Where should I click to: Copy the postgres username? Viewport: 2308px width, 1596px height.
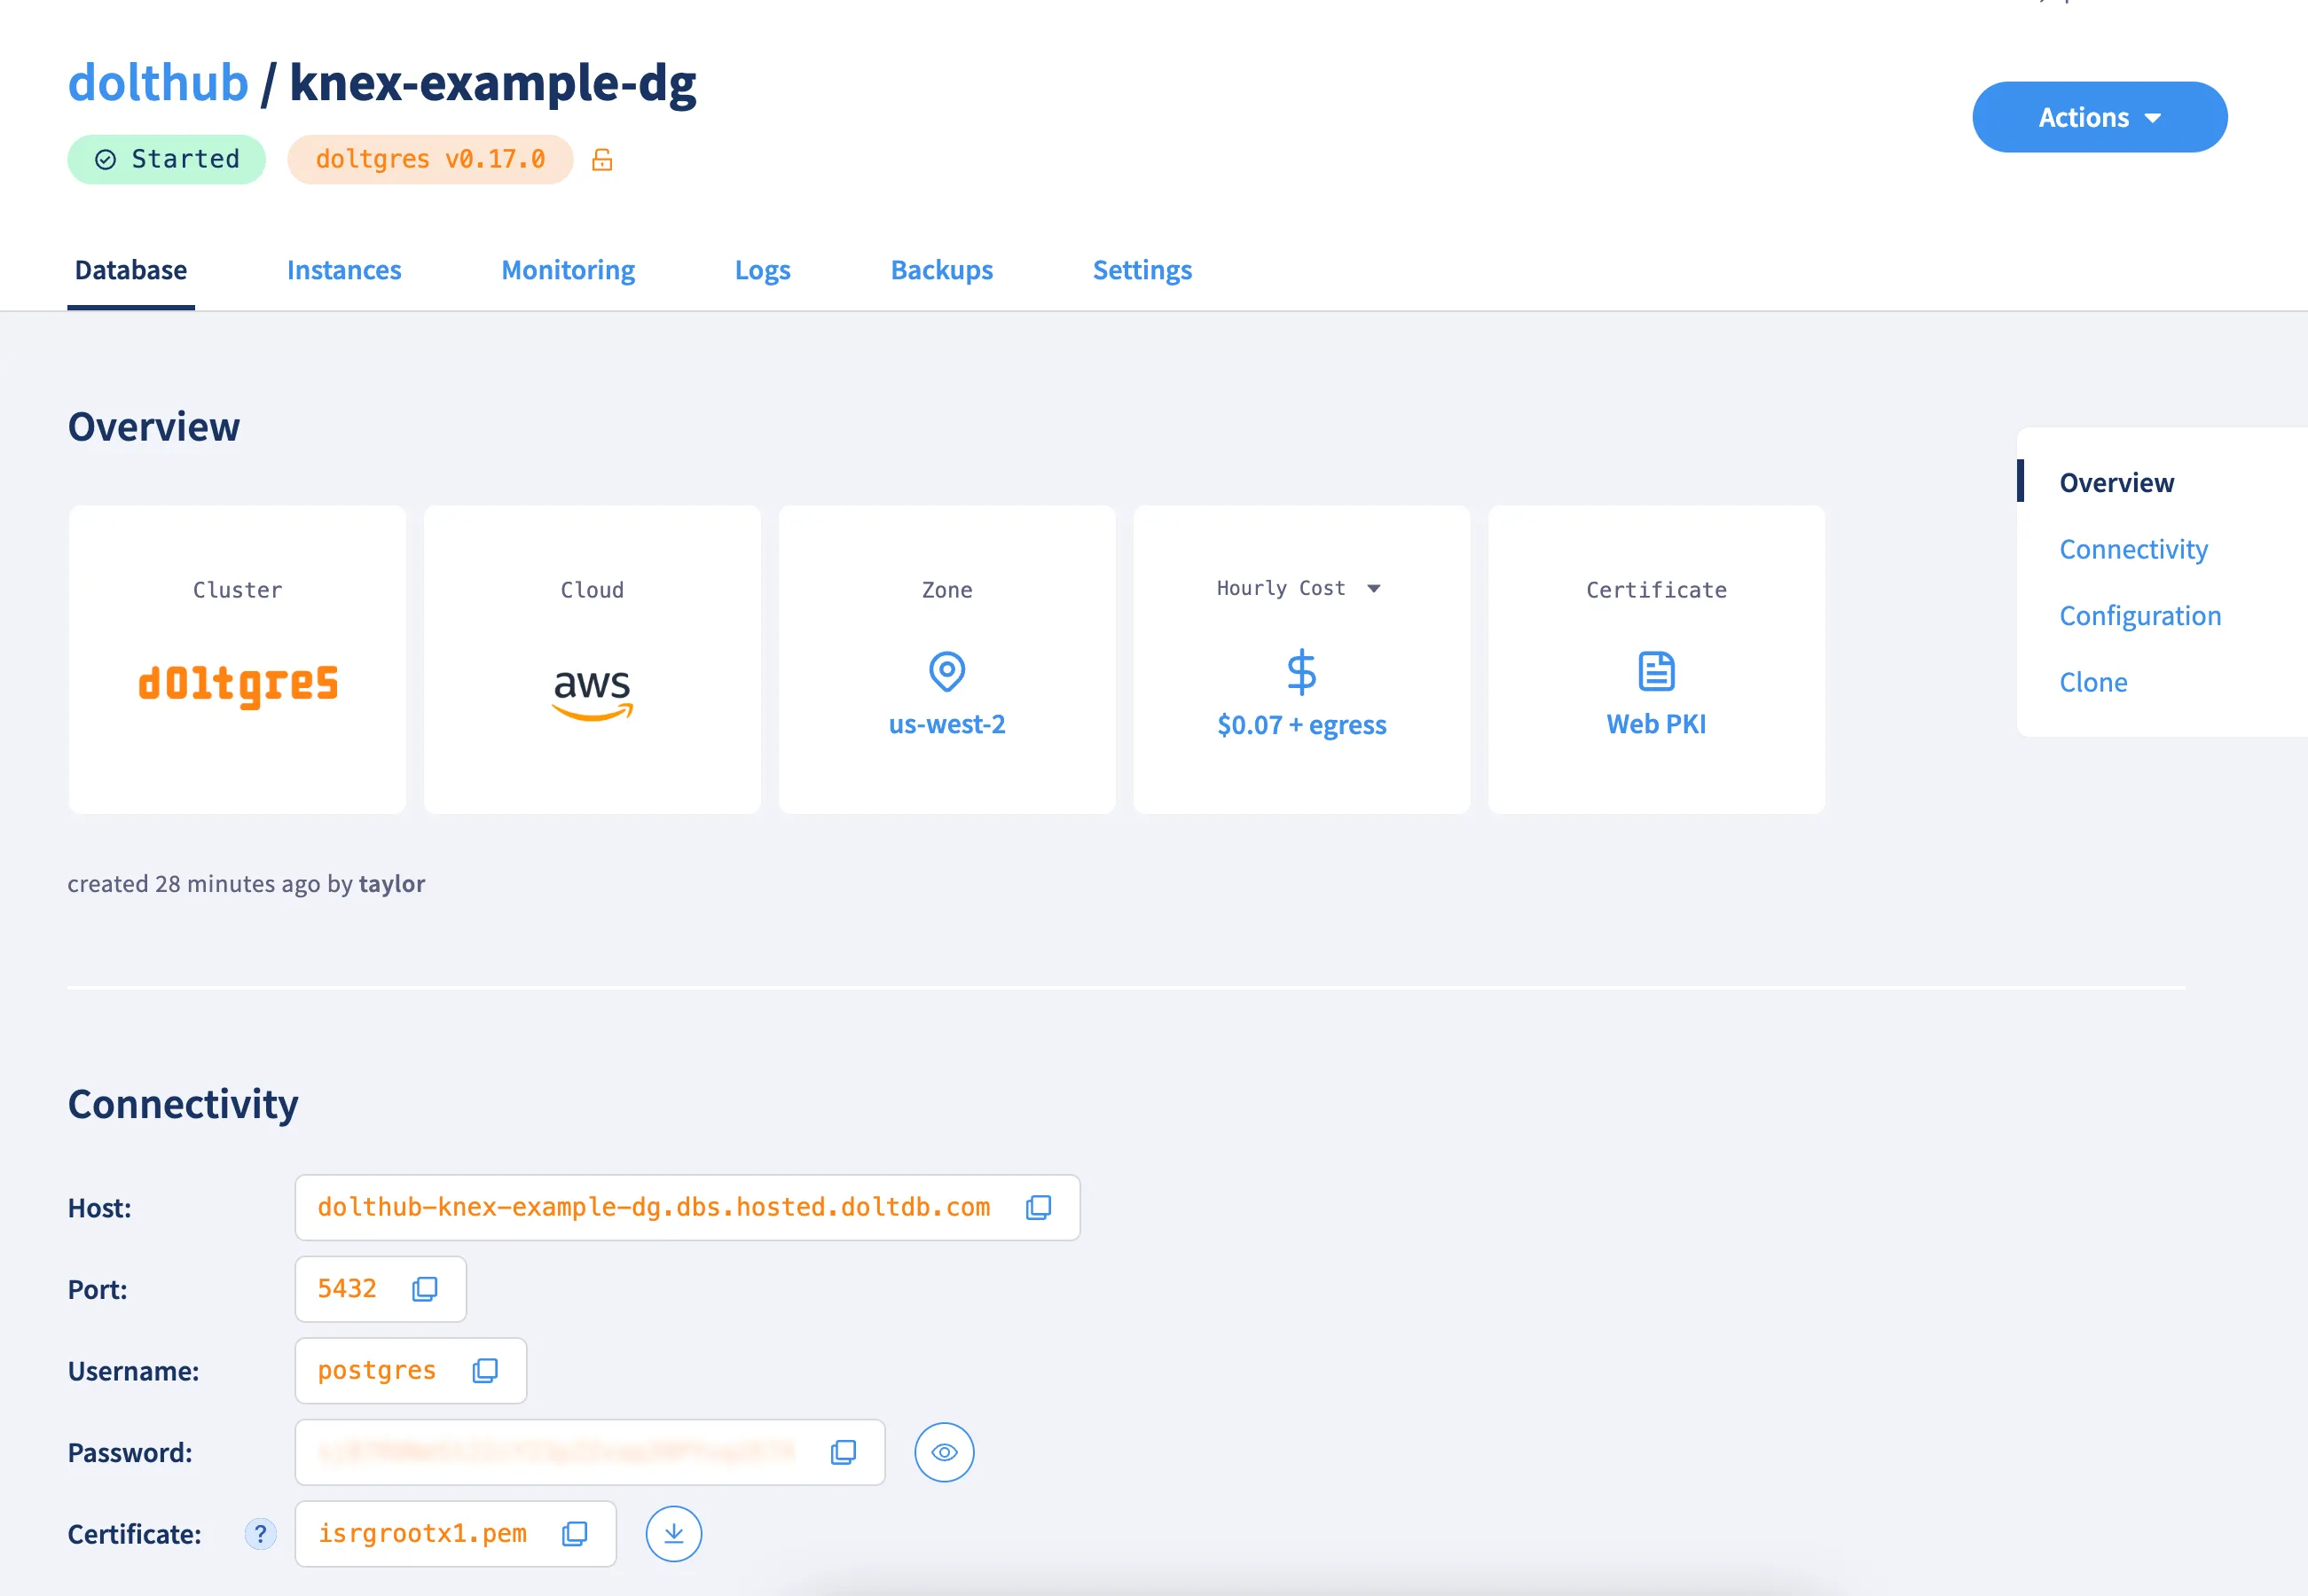(485, 1370)
